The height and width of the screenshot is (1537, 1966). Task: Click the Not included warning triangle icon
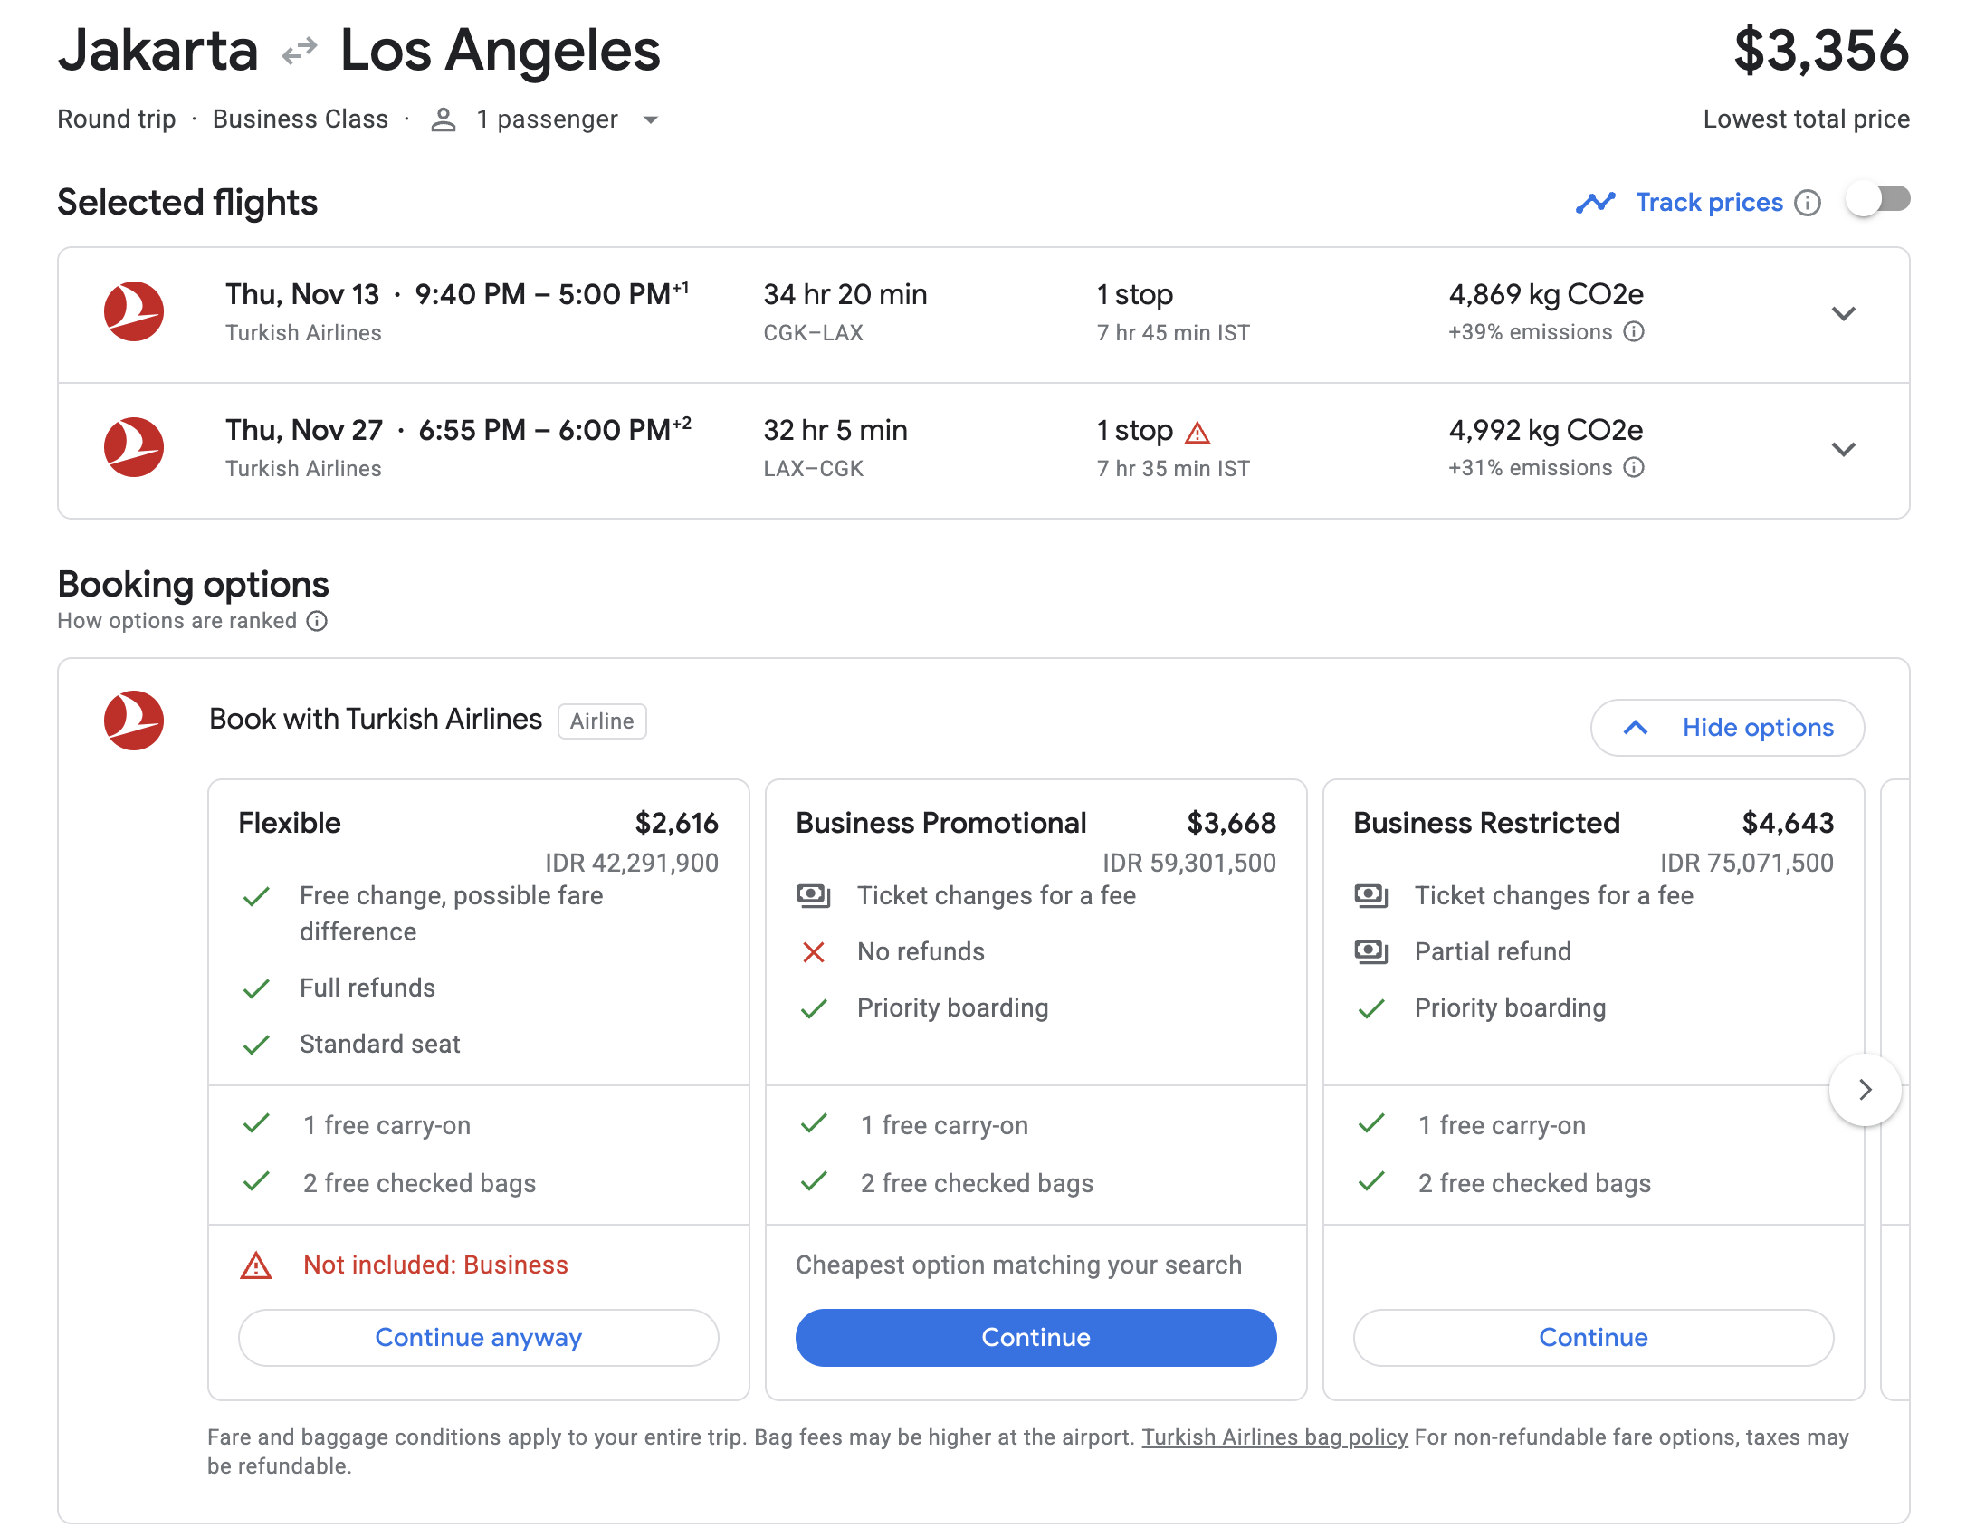[x=256, y=1265]
